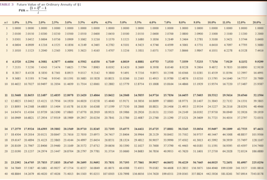267x180 pixels.
Task: Click the bold value 23.2392 in row 21
Action: [x=16, y=163]
